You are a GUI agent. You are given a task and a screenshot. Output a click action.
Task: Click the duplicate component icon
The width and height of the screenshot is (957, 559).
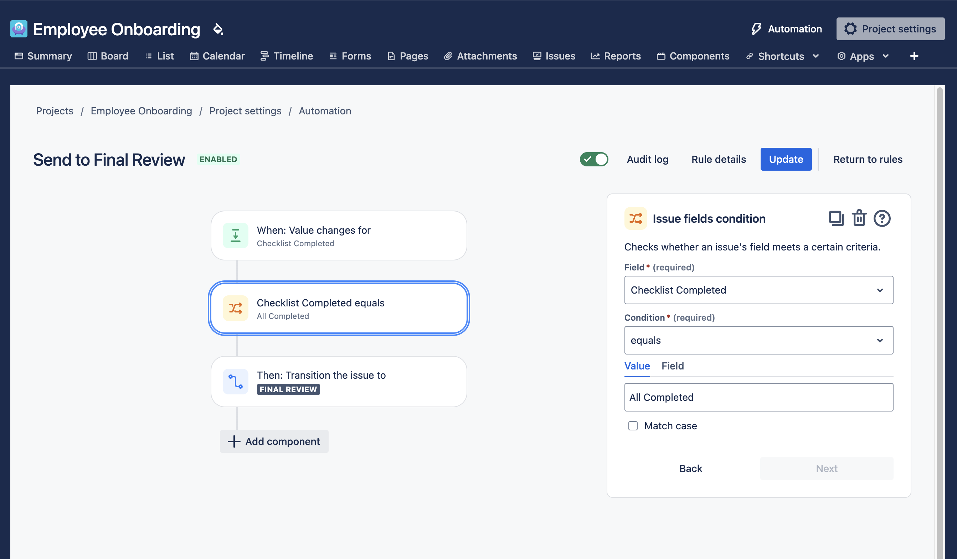tap(836, 218)
